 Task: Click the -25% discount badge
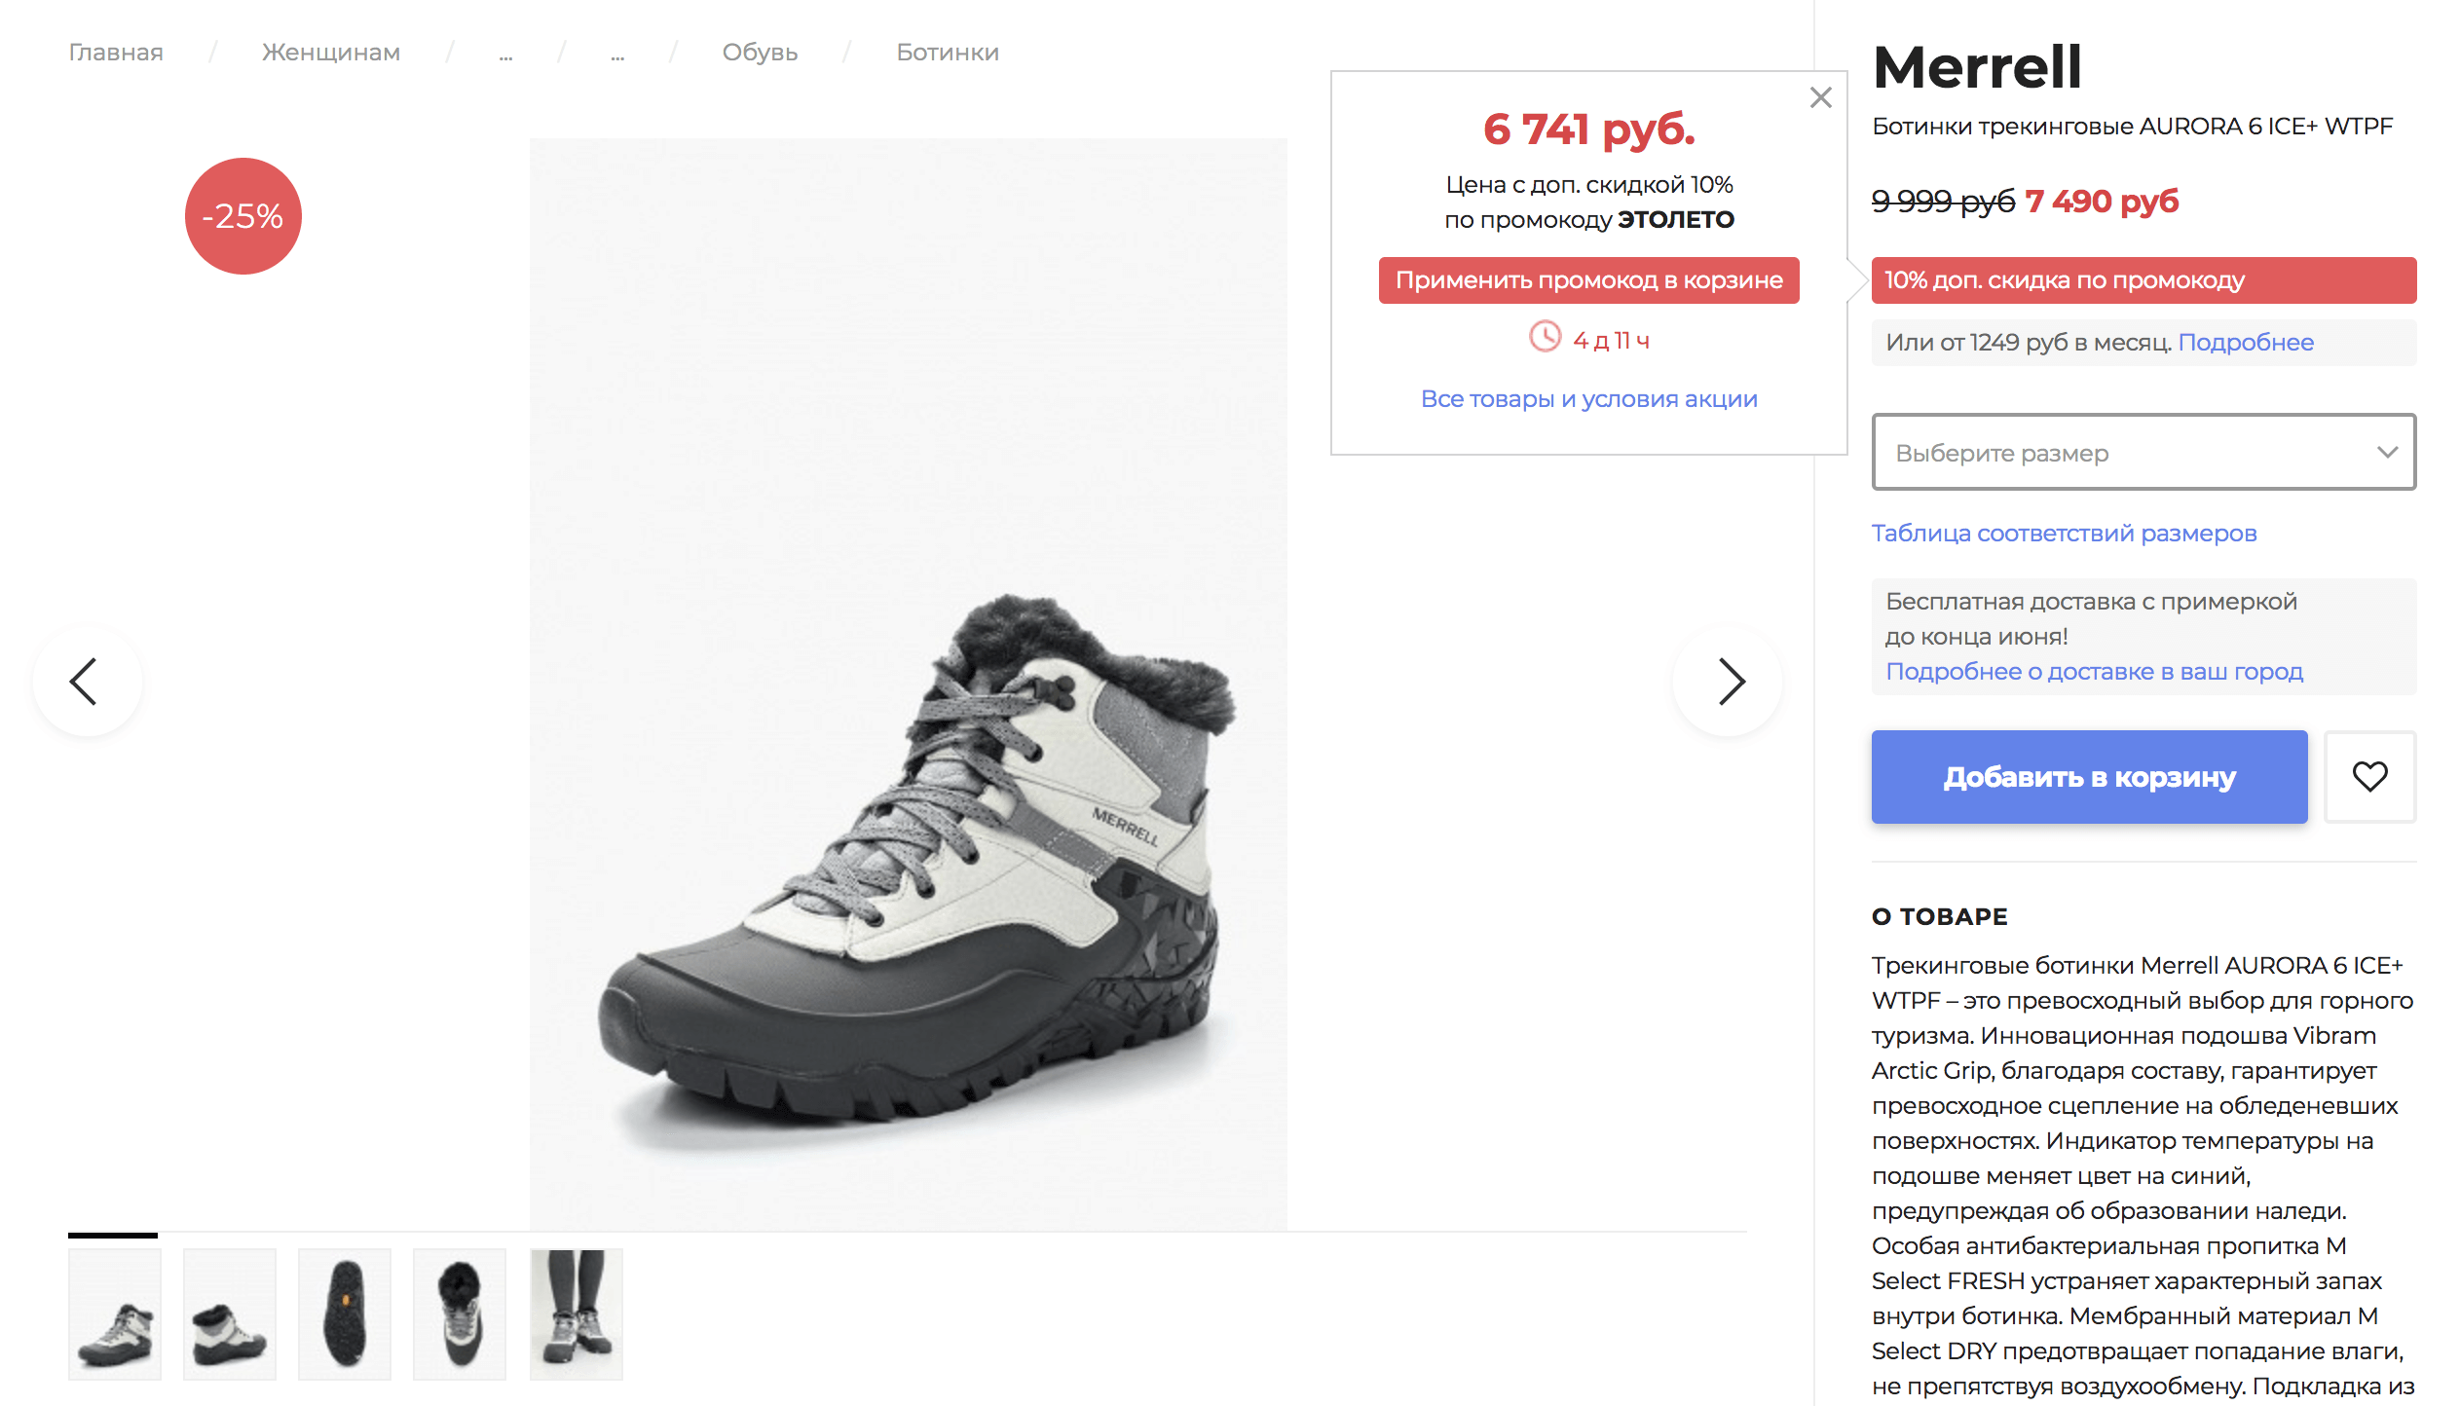pyautogui.click(x=242, y=215)
